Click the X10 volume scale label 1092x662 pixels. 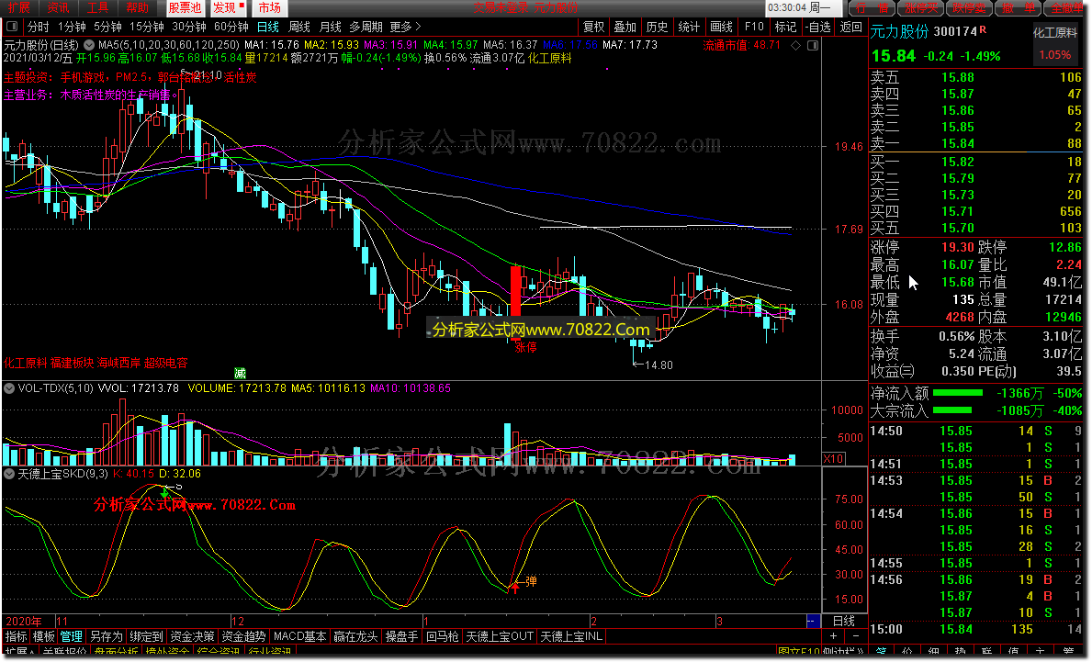tap(833, 459)
